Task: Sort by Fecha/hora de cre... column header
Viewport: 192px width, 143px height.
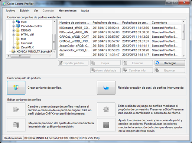Action: pyautogui.click(x=136, y=23)
